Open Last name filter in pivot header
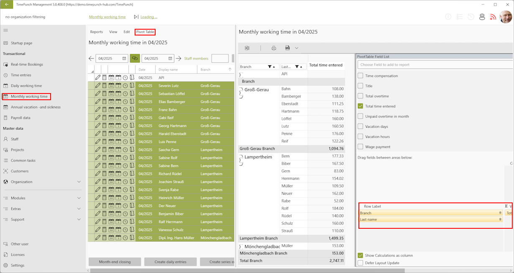The height and width of the screenshot is (273, 514). coord(297,67)
